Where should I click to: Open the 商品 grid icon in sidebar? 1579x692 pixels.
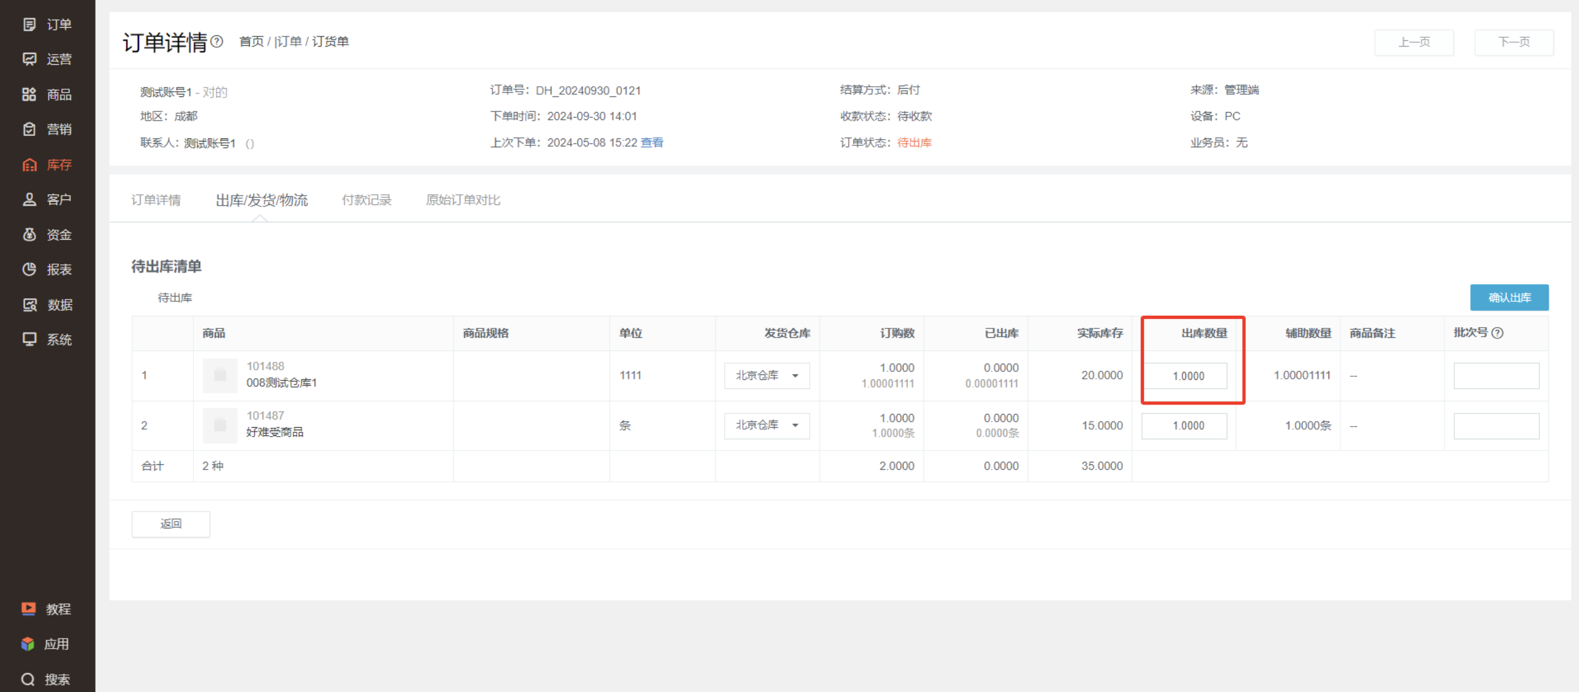point(29,94)
